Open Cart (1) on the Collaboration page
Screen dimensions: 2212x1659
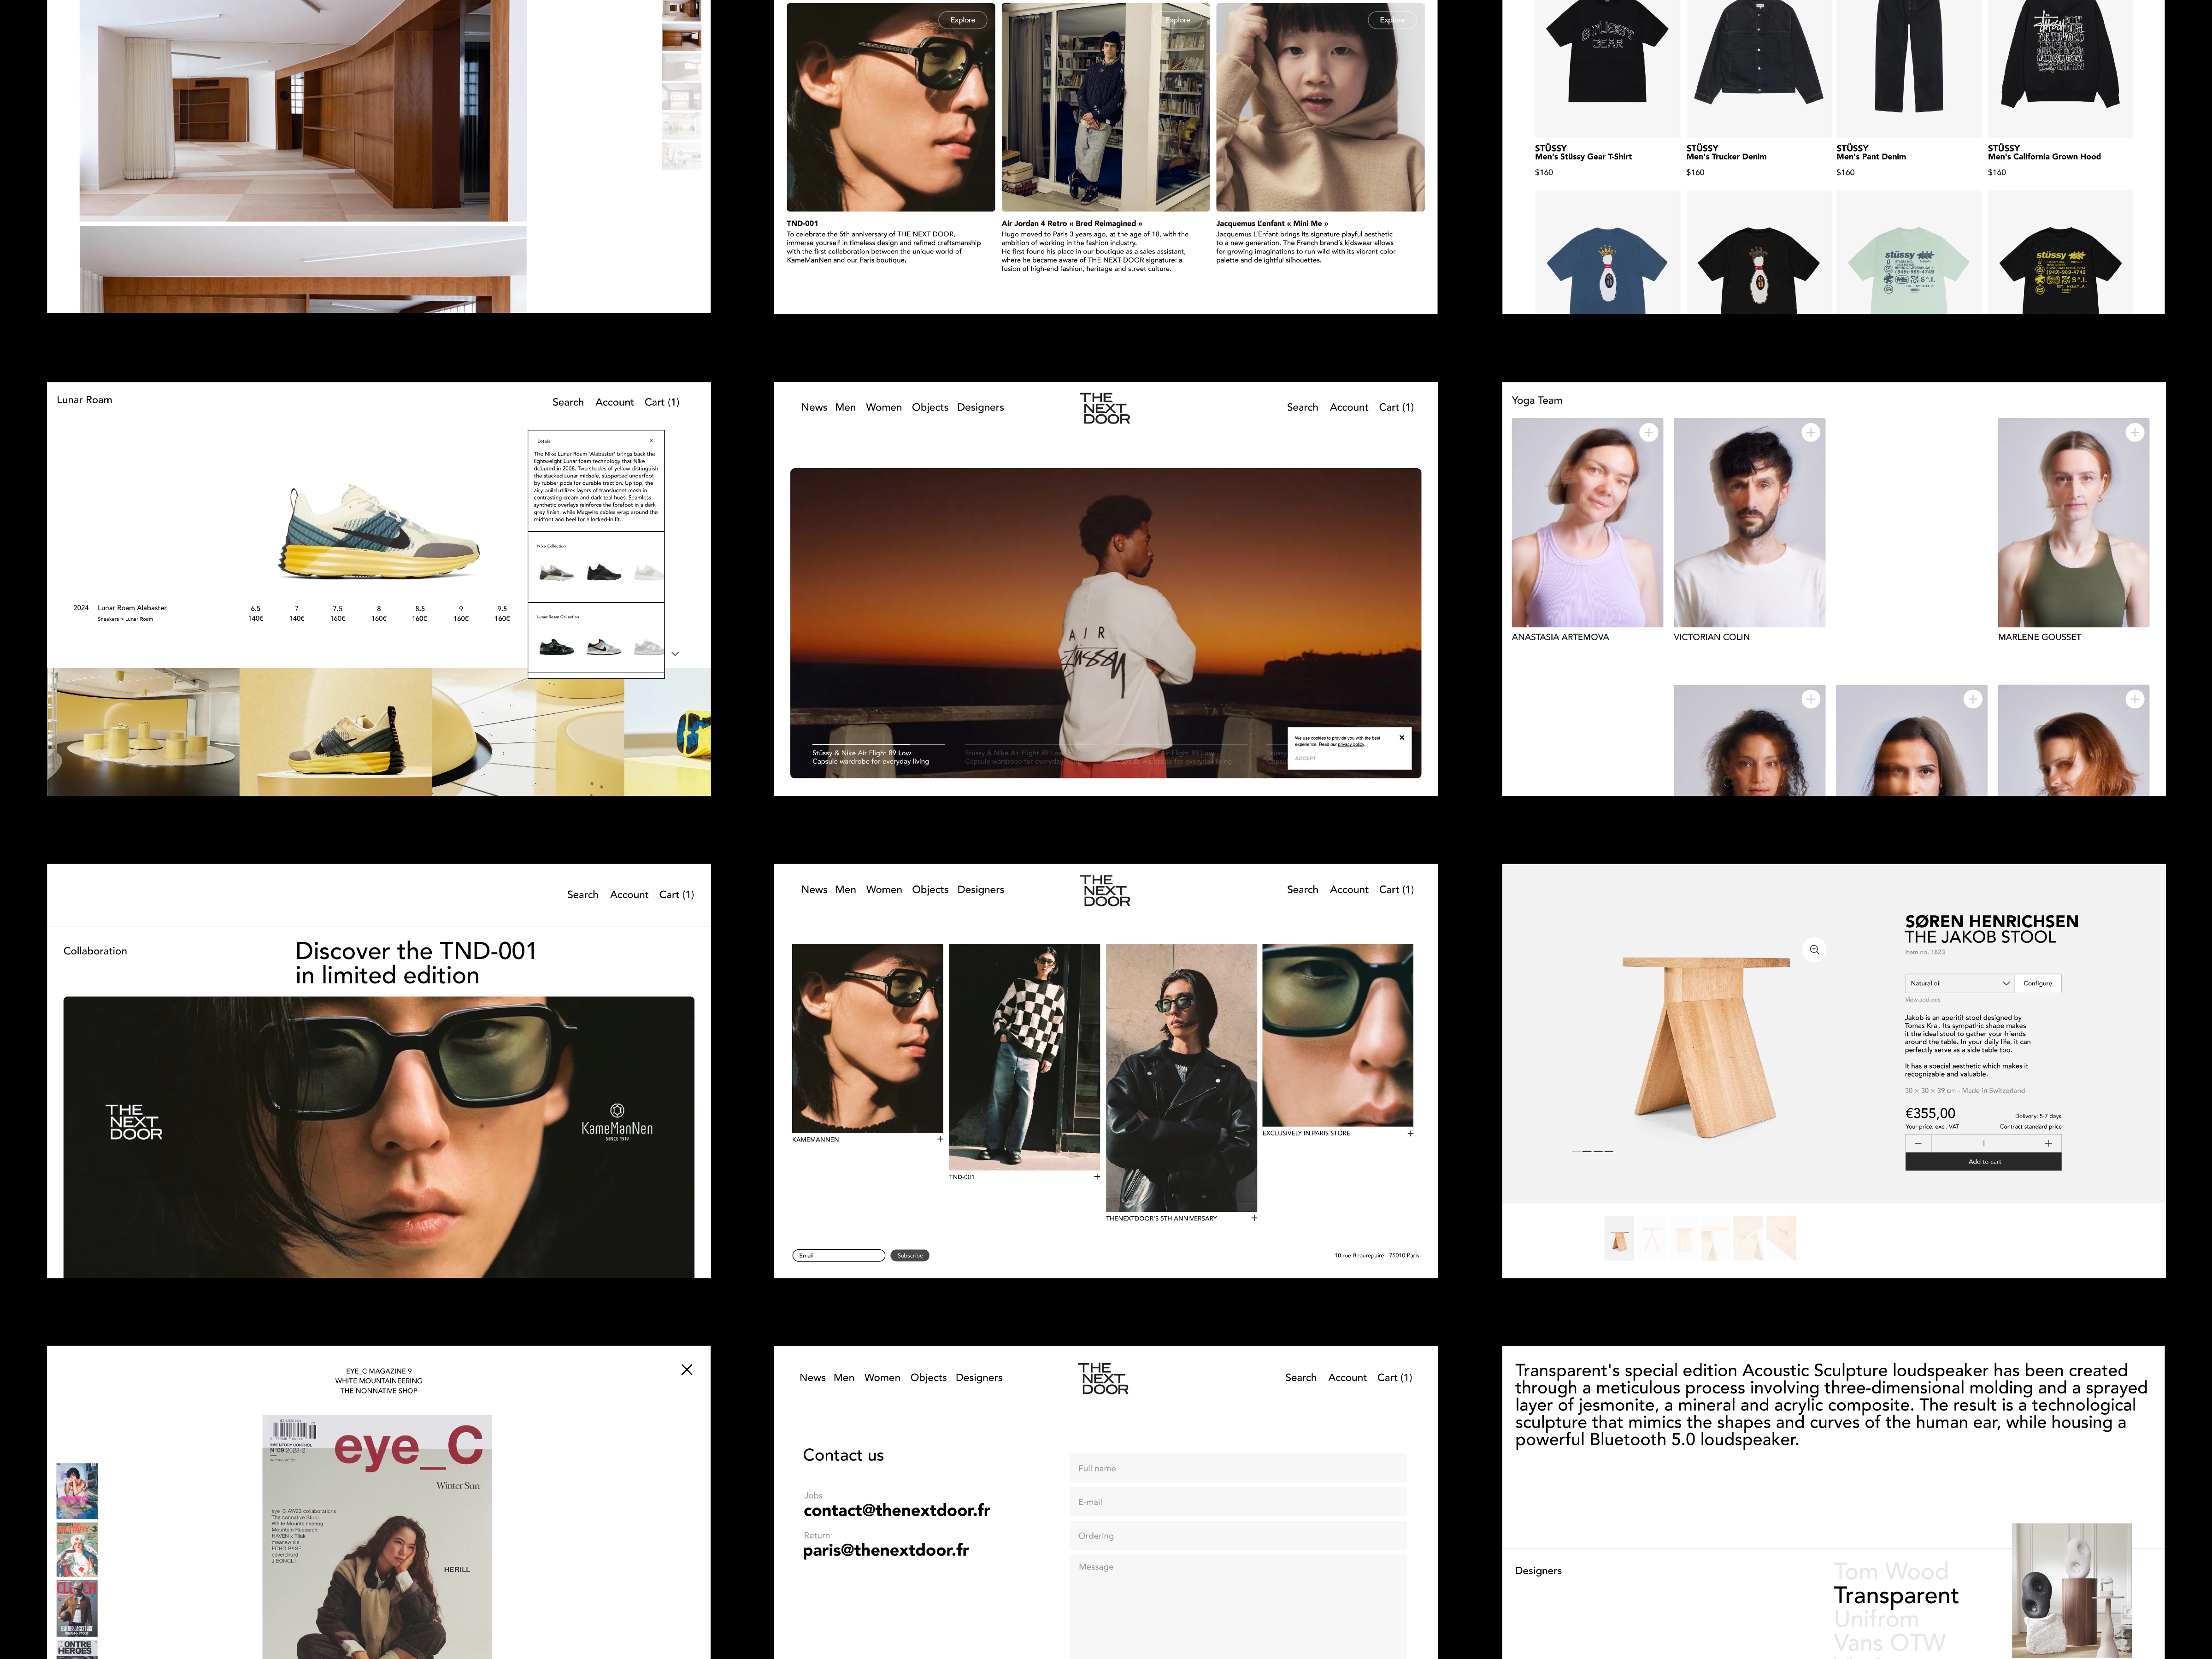tap(676, 895)
